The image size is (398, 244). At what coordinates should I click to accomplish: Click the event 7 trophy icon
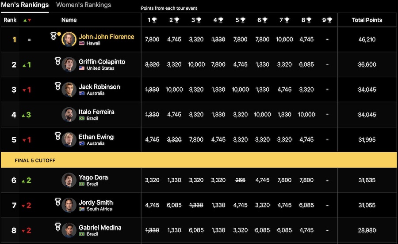pyautogui.click(x=287, y=20)
